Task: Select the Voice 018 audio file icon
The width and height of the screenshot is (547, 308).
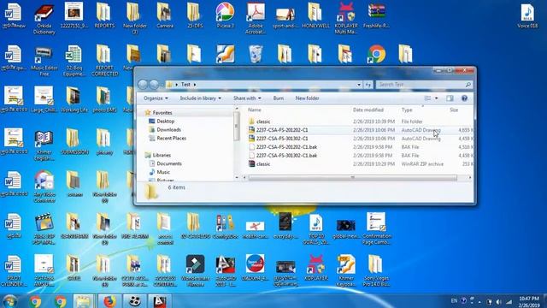Action: point(527,15)
